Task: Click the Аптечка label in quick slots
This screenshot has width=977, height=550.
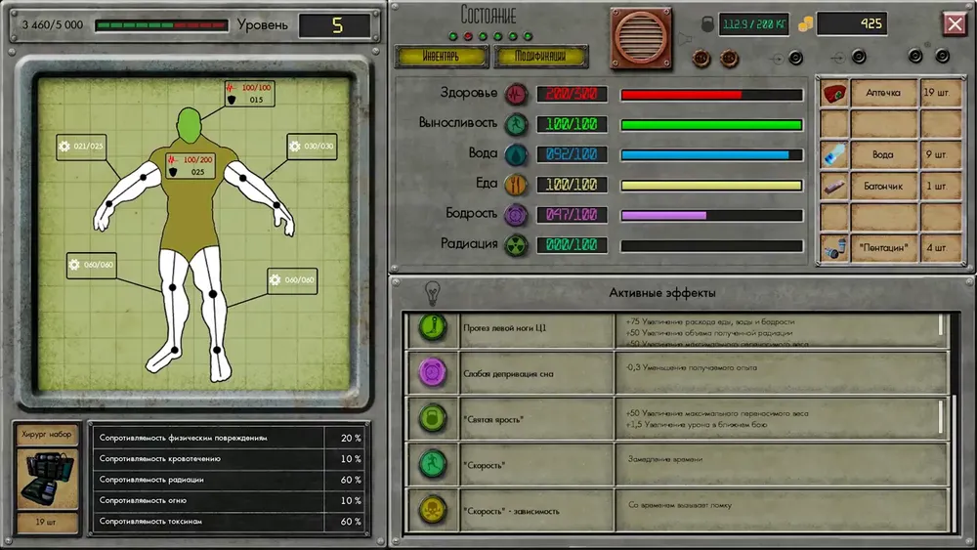Action: (883, 93)
